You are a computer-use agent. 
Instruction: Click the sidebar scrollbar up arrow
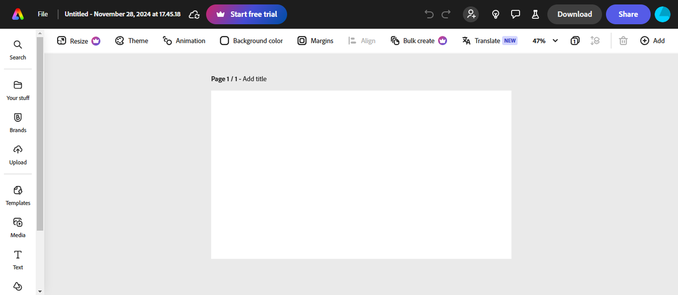pos(40,33)
